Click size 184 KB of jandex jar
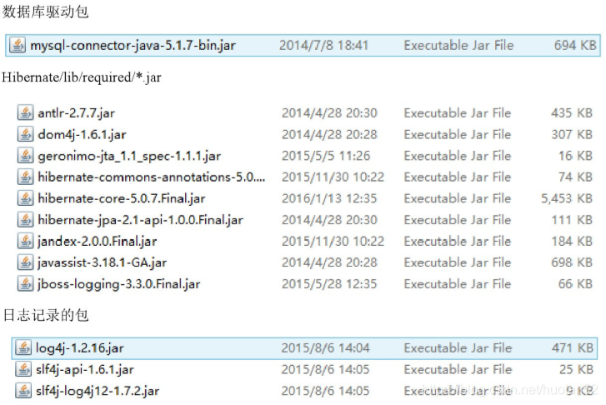 pos(572,241)
